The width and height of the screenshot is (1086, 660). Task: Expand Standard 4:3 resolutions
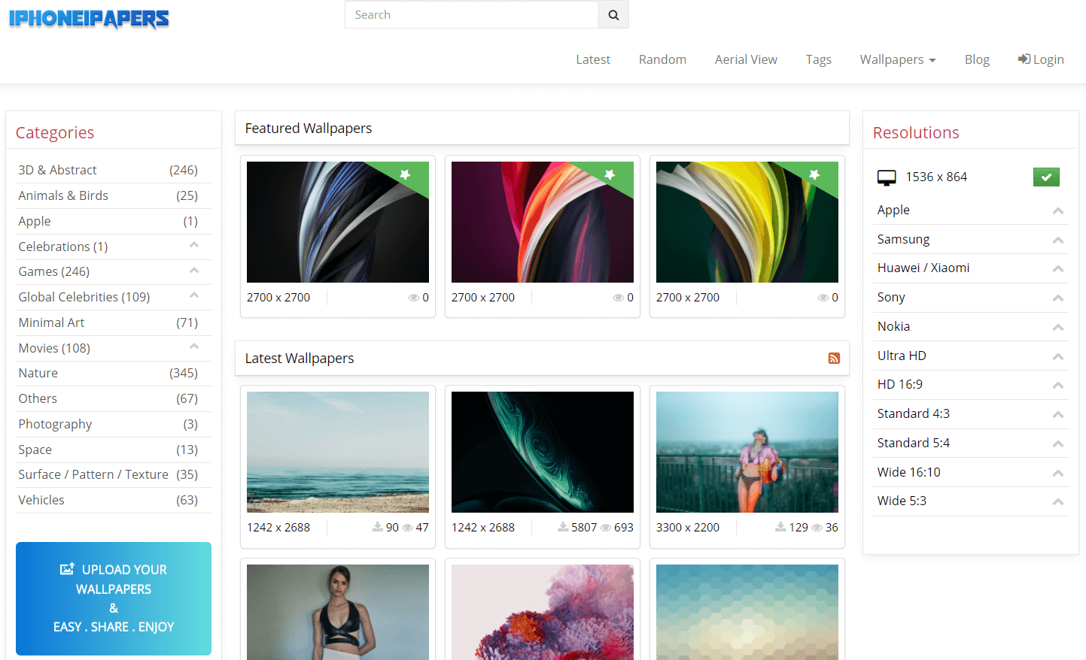click(1058, 414)
